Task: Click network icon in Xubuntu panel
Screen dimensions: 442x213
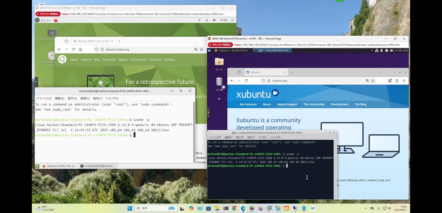Action: (x=377, y=50)
